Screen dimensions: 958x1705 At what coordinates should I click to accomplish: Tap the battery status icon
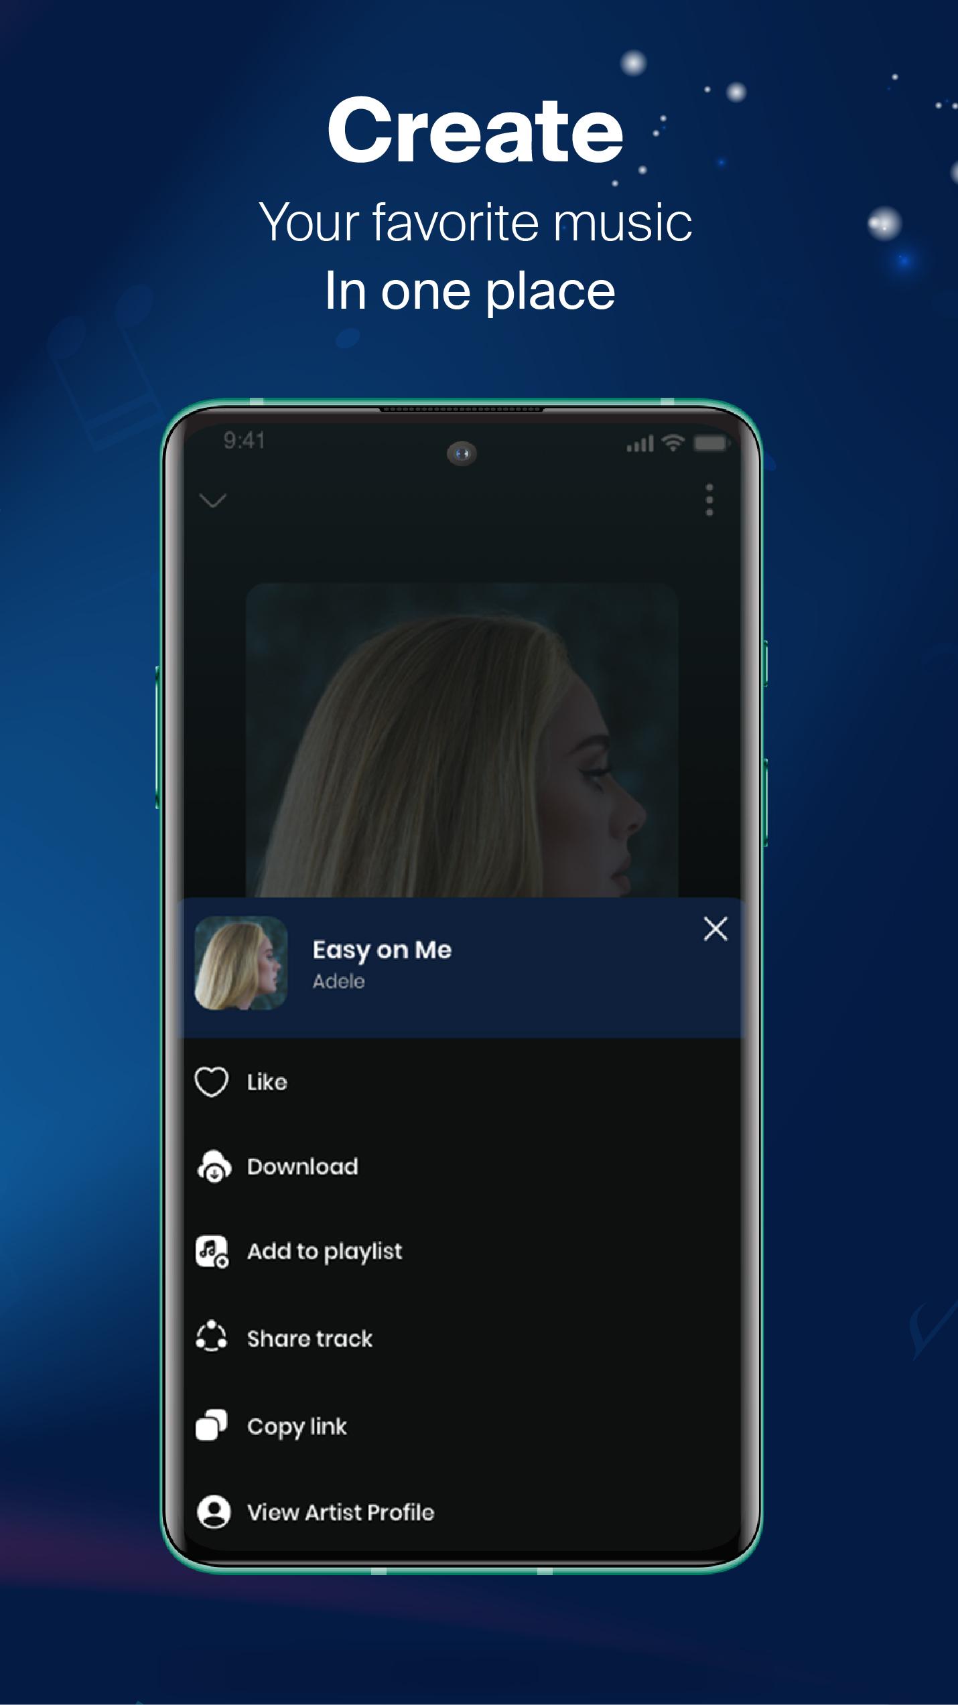click(710, 443)
